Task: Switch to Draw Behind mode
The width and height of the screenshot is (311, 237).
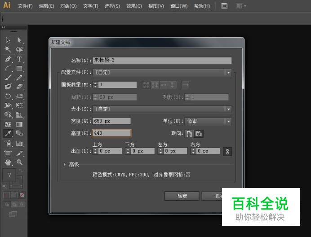Action: (14, 204)
